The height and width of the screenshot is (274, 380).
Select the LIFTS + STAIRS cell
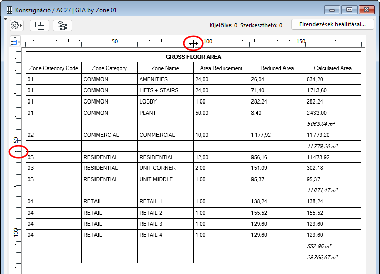[165, 90]
